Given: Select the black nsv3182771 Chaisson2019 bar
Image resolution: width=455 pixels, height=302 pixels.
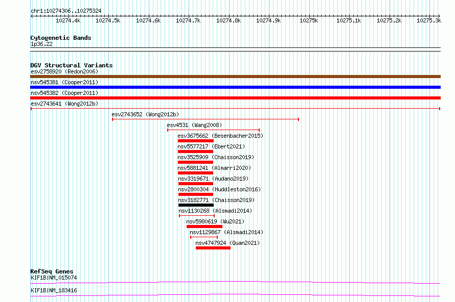Looking at the screenshot, I should pos(196,205).
